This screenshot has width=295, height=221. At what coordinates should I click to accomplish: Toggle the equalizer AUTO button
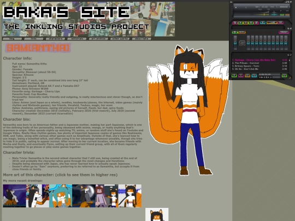[241, 32]
